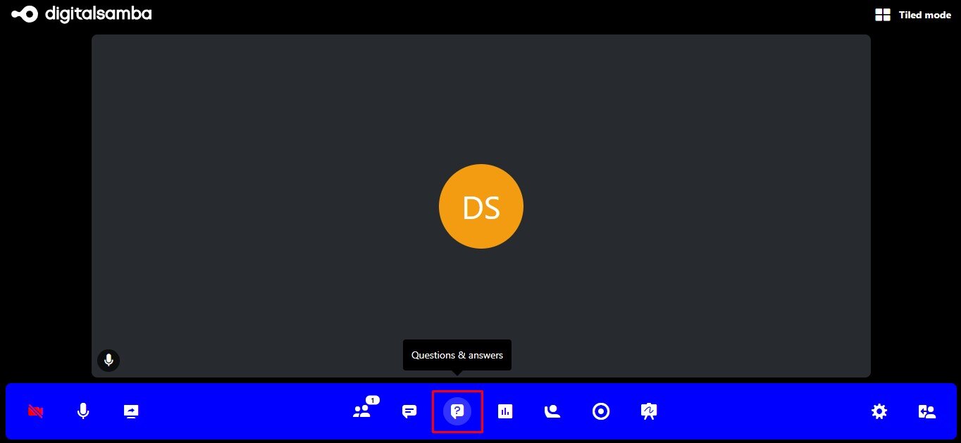Mute the microphone
Viewport: 961px width, 443px height.
coord(83,411)
